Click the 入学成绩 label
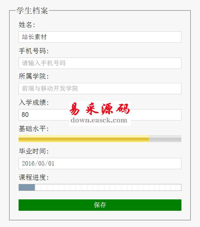 [x=34, y=103]
